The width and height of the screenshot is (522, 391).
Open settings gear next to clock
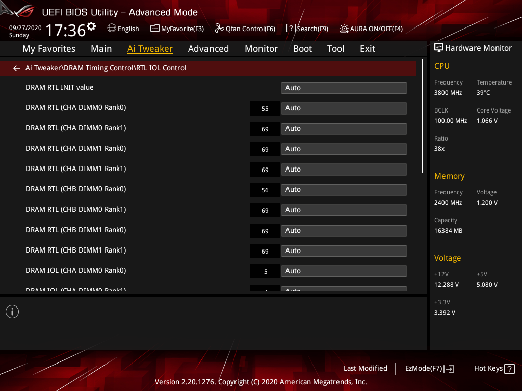(x=91, y=26)
